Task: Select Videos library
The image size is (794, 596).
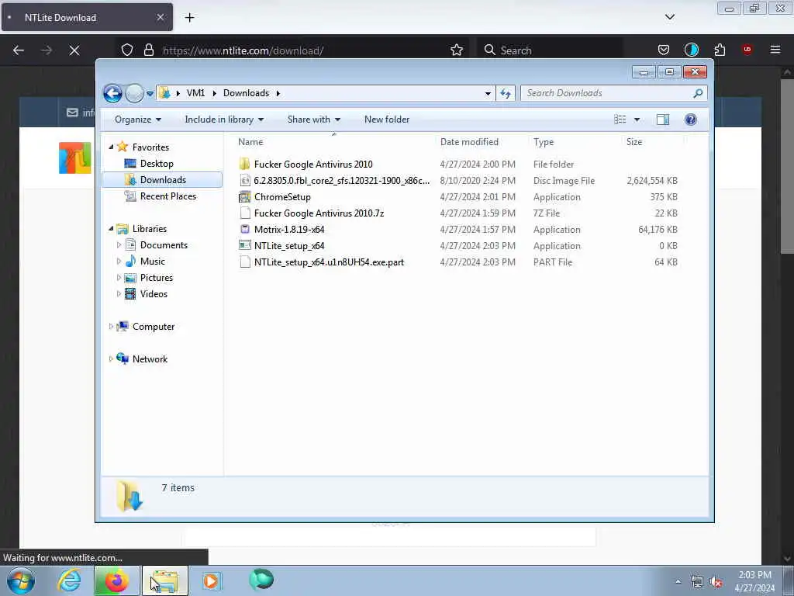Action: coord(154,294)
